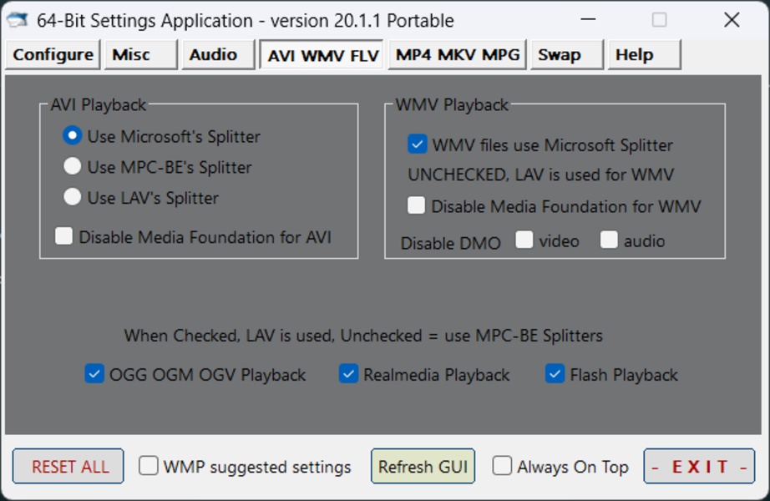This screenshot has width=770, height=501.
Task: Select Use Microsoft's Splitter option
Action: [73, 136]
